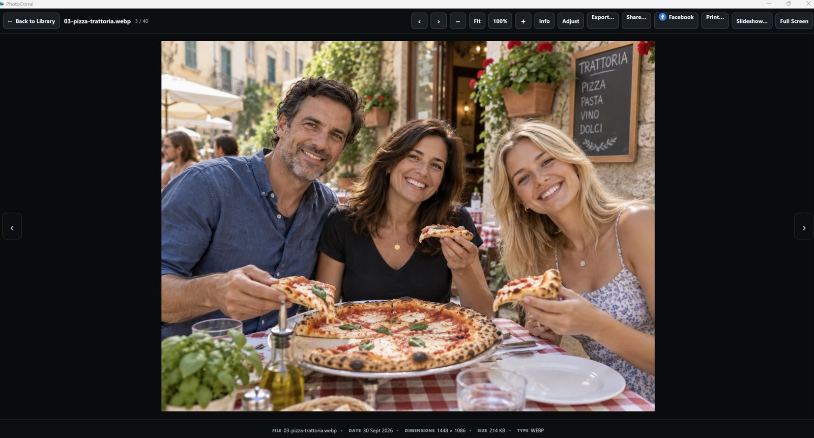Close the PhotoCorral window
This screenshot has height=438, width=814.
[808, 4]
